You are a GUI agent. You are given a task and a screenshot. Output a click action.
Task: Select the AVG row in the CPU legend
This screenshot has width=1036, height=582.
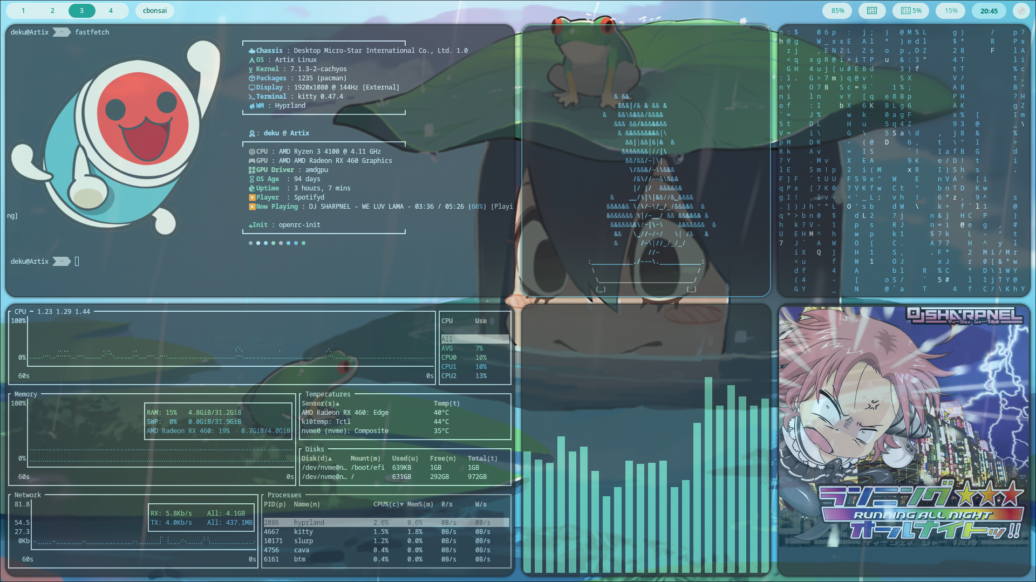475,348
